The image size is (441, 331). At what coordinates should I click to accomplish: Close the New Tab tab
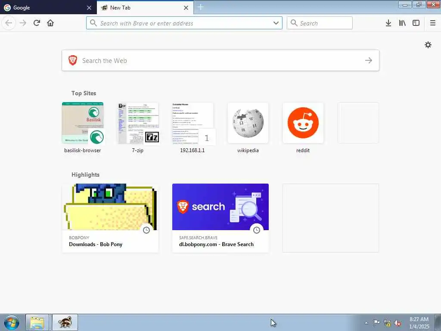(x=186, y=8)
